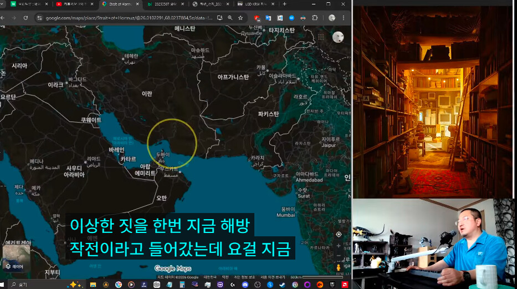This screenshot has width=517, height=289.
Task: Open the zoom magnifier icon in address bar
Action: coord(230,18)
